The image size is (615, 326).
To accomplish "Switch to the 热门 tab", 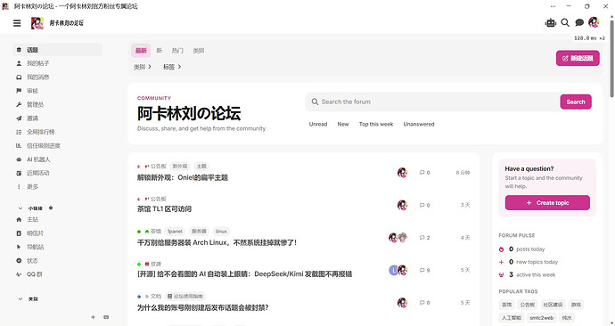I will 177,51.
